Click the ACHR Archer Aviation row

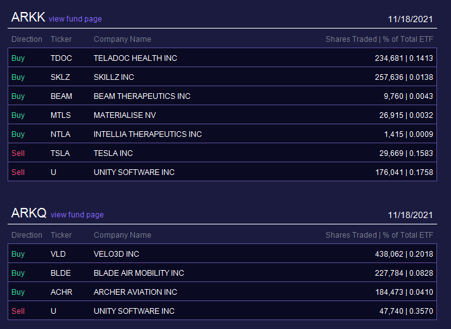[222, 292]
